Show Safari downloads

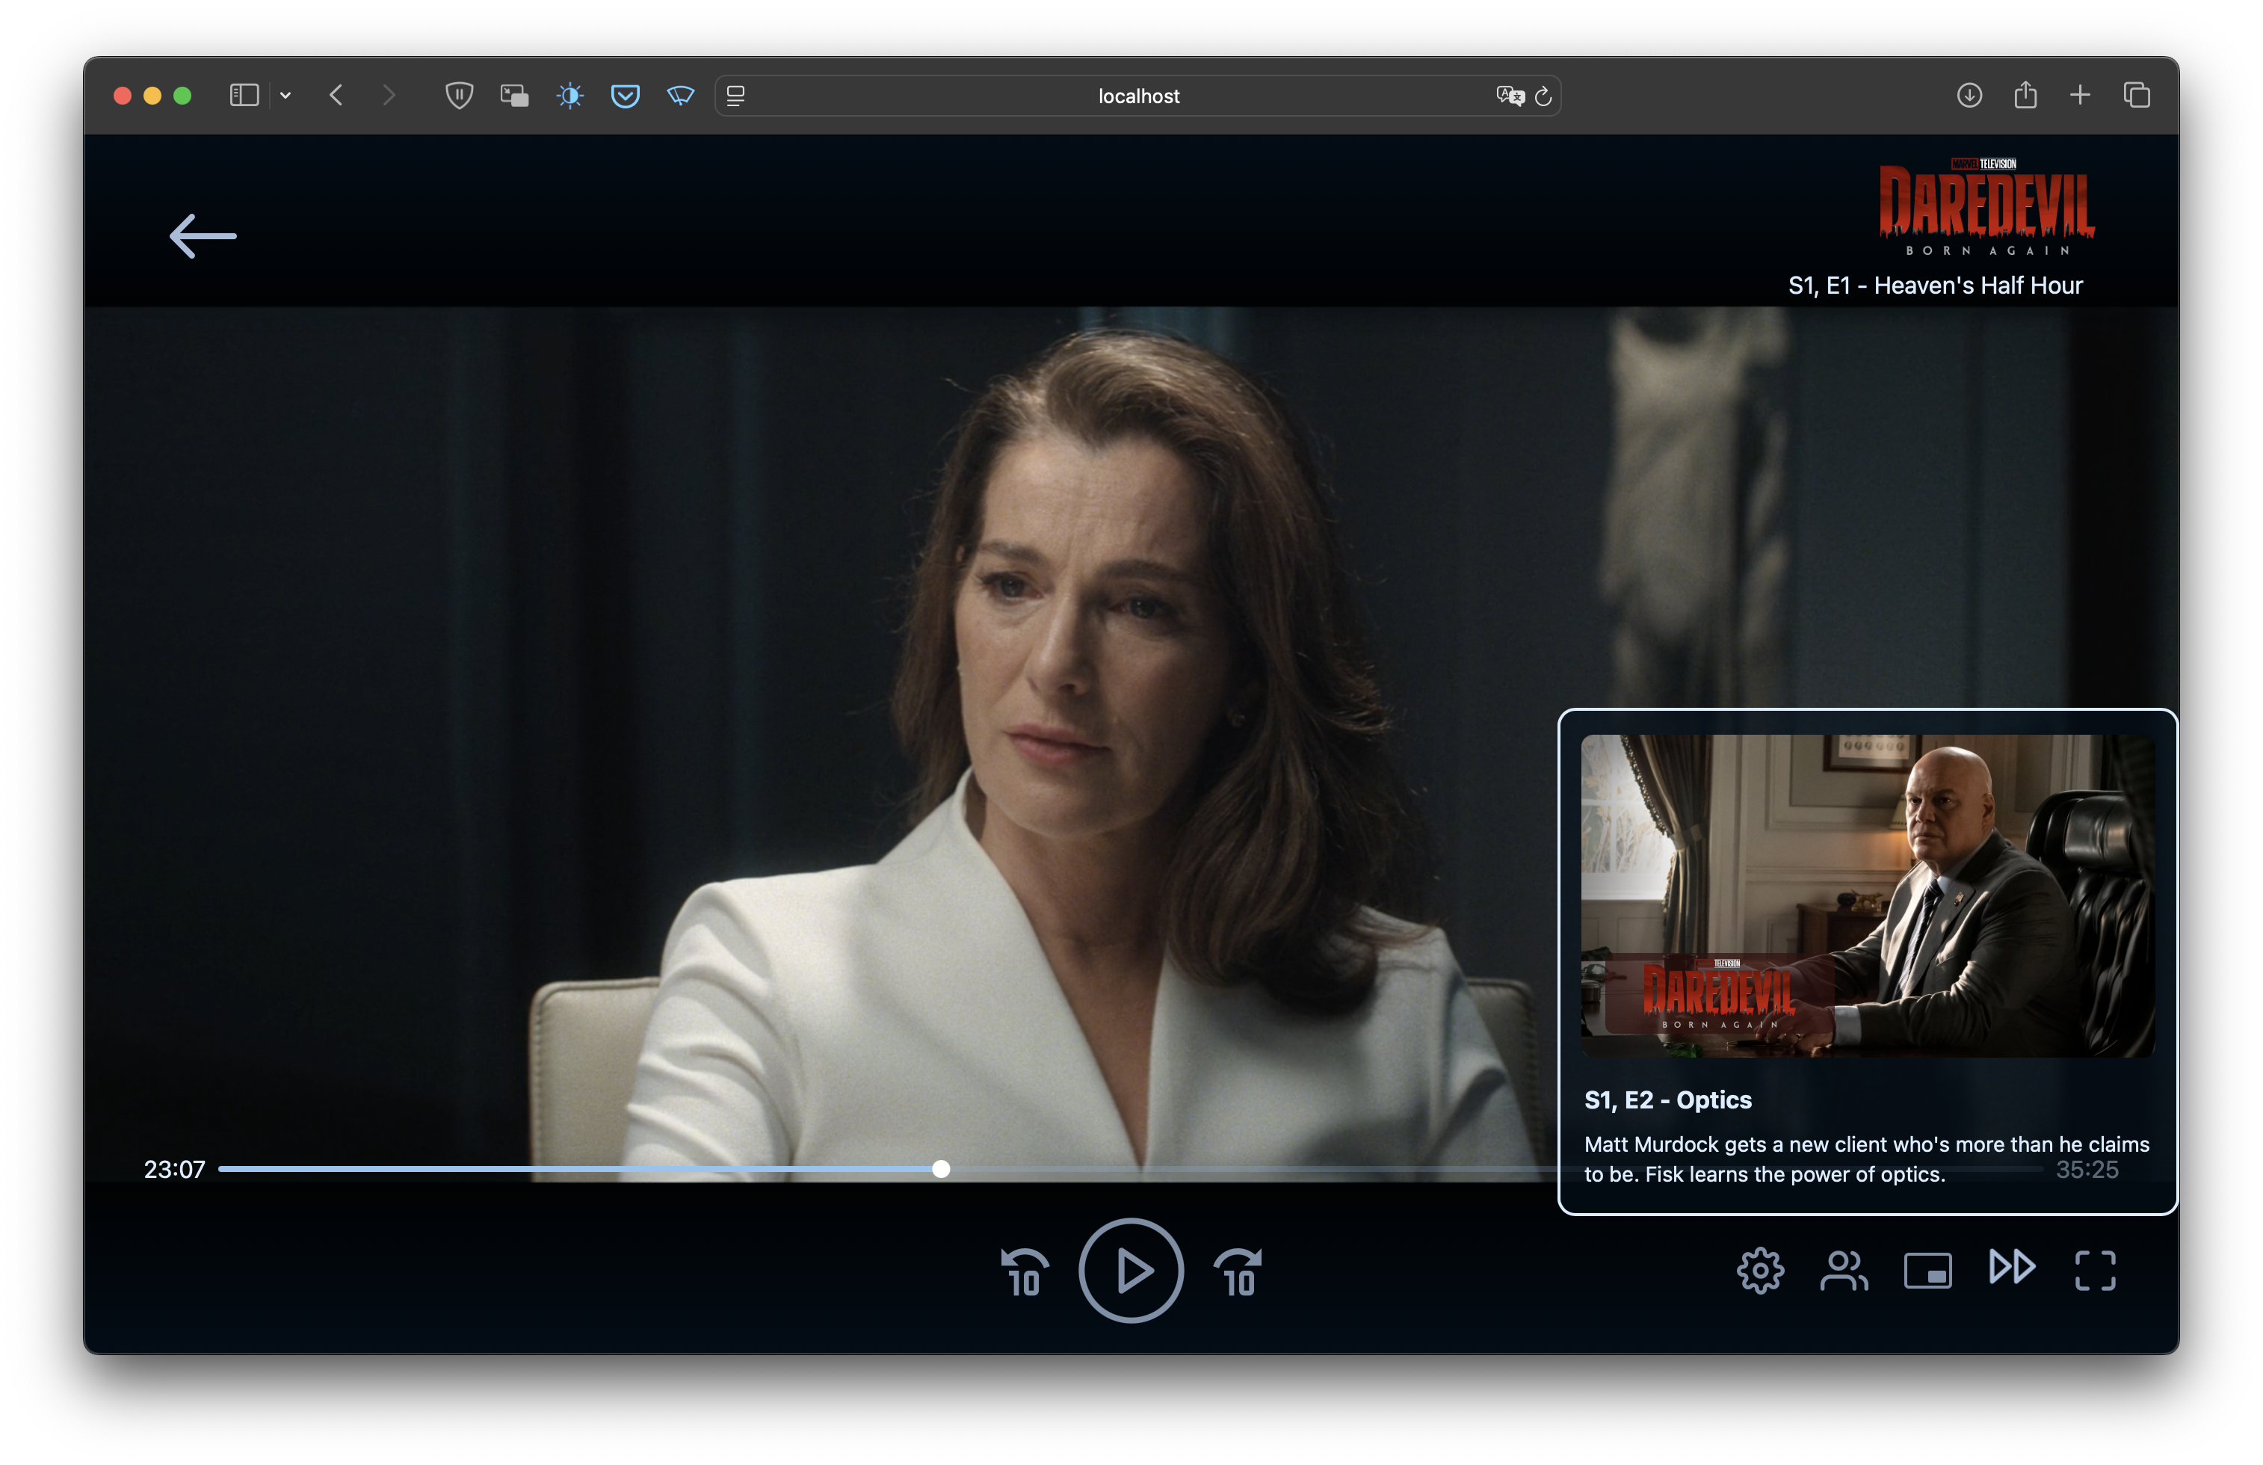(1969, 95)
